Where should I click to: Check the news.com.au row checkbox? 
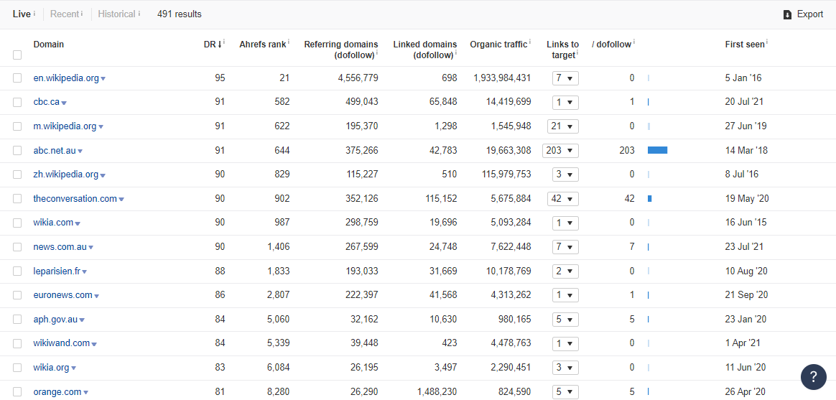point(17,247)
